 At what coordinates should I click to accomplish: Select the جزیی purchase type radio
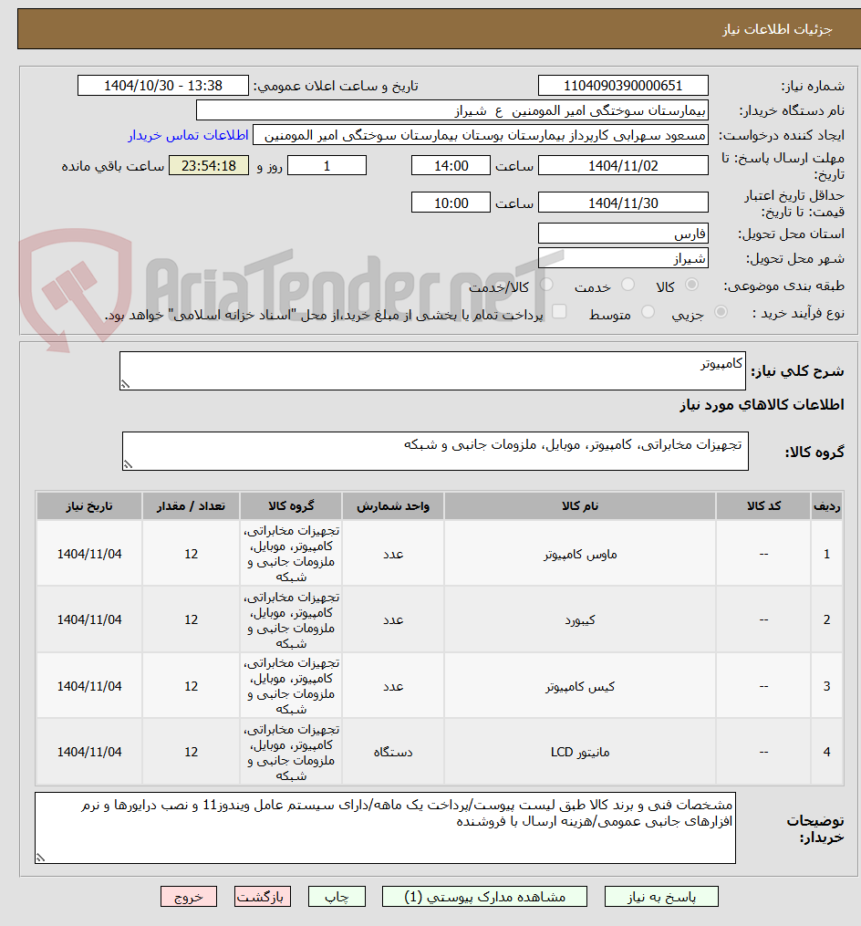click(x=721, y=312)
